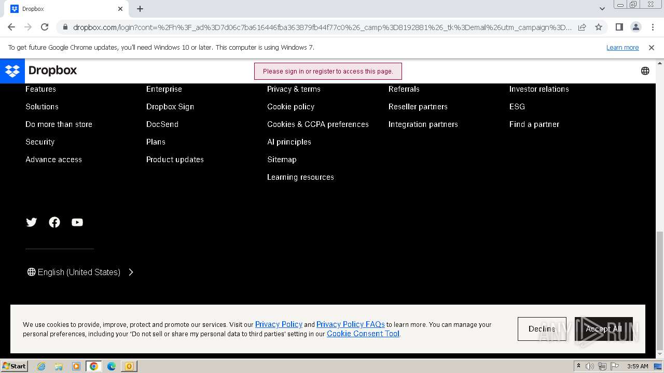664x373 pixels.
Task: Open Outlook from taskbar
Action: 129,366
